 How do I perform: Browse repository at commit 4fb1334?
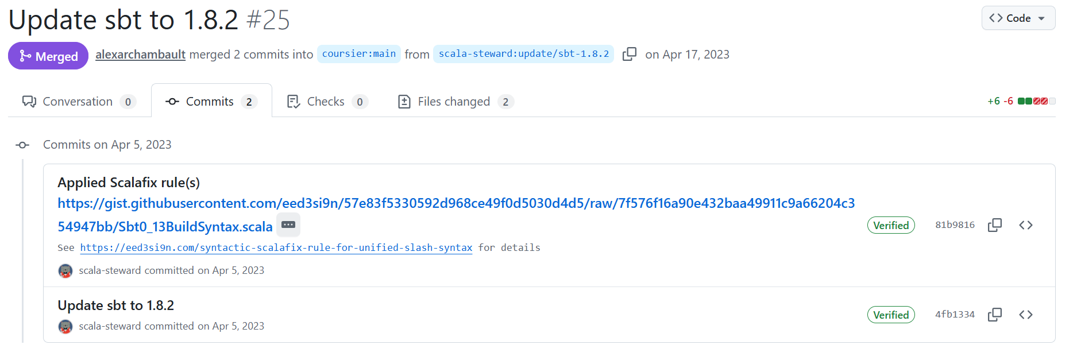click(x=1026, y=315)
